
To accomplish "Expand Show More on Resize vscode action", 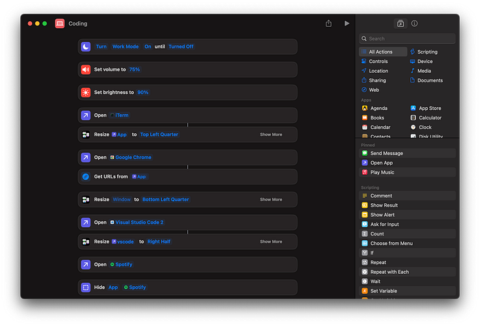I will [x=271, y=242].
